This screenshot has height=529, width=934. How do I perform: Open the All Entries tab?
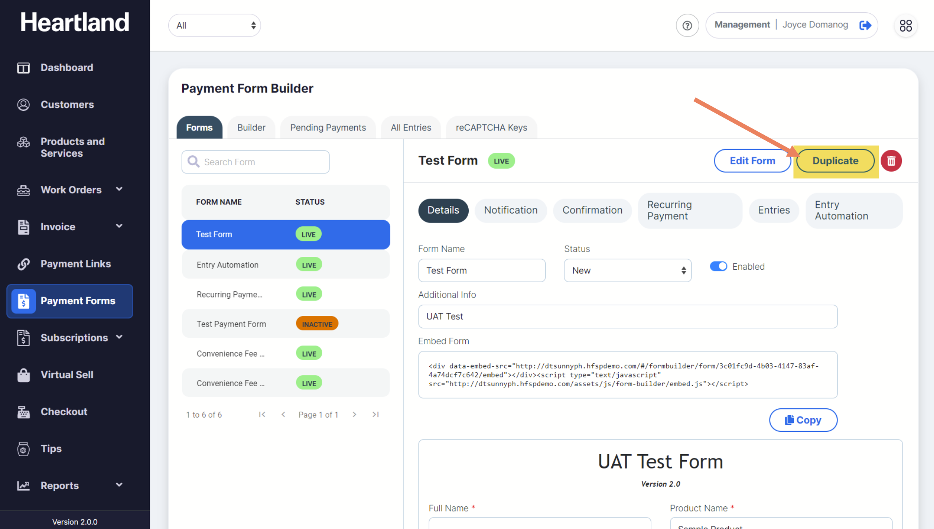411,128
